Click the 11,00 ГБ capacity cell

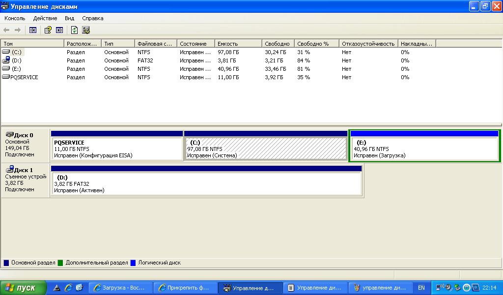(x=228, y=77)
